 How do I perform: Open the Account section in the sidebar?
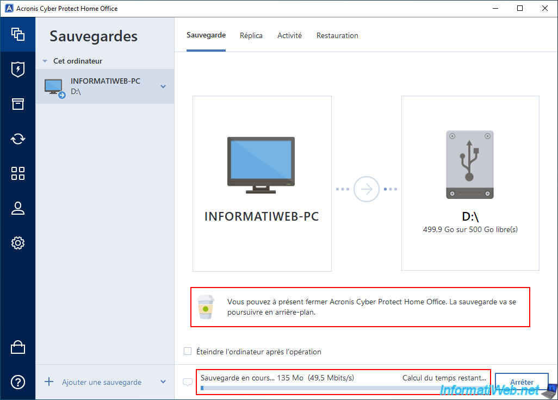point(18,208)
